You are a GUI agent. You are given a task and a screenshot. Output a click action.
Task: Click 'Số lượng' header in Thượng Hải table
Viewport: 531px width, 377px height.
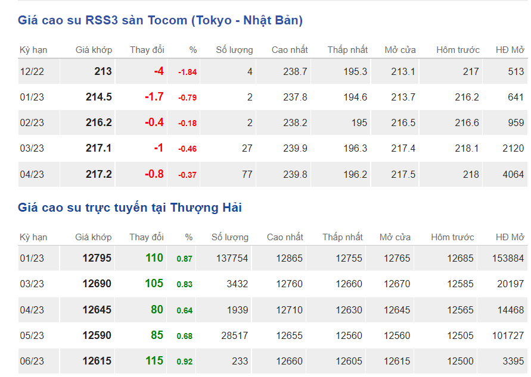click(x=230, y=237)
